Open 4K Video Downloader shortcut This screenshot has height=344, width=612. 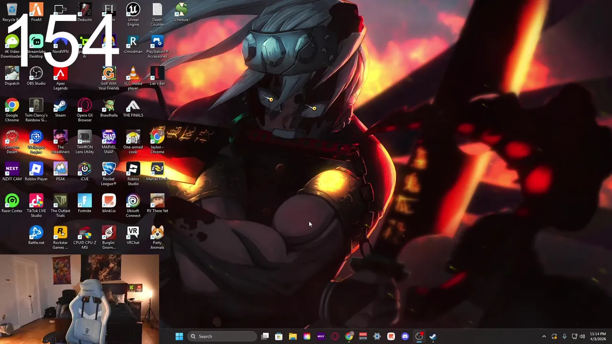point(12,47)
